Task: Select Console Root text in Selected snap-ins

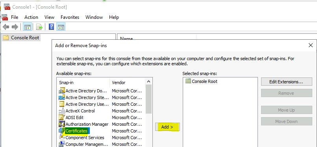Action: [205, 81]
